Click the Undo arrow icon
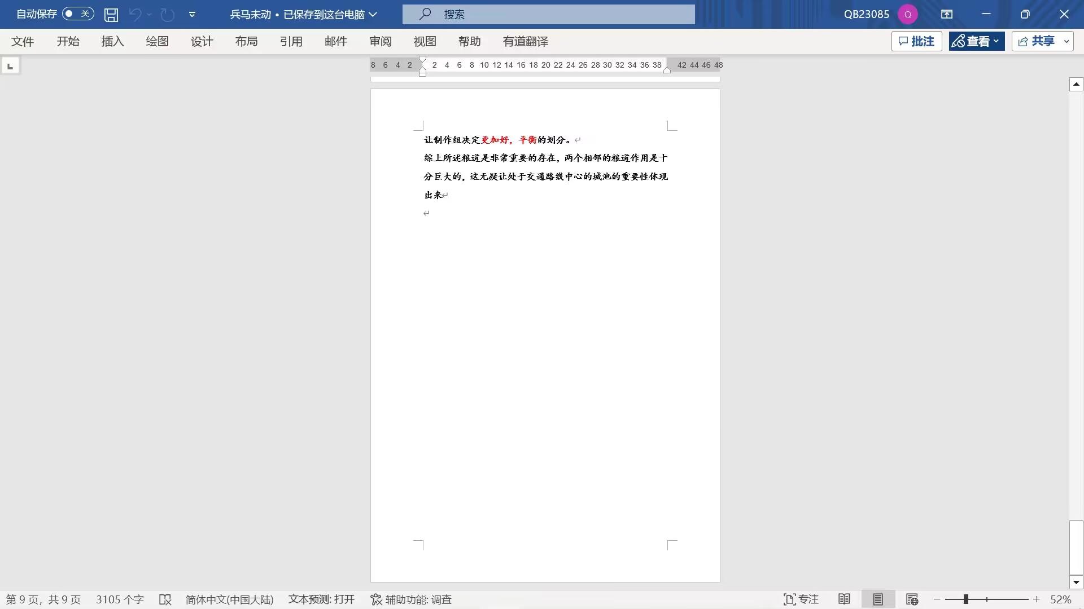The height and width of the screenshot is (609, 1084). click(135, 15)
